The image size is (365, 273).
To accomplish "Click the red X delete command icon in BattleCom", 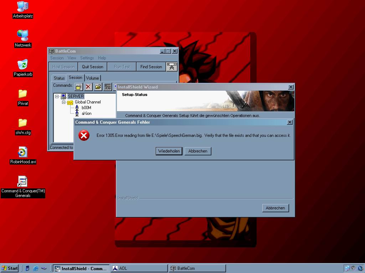I will point(88,87).
